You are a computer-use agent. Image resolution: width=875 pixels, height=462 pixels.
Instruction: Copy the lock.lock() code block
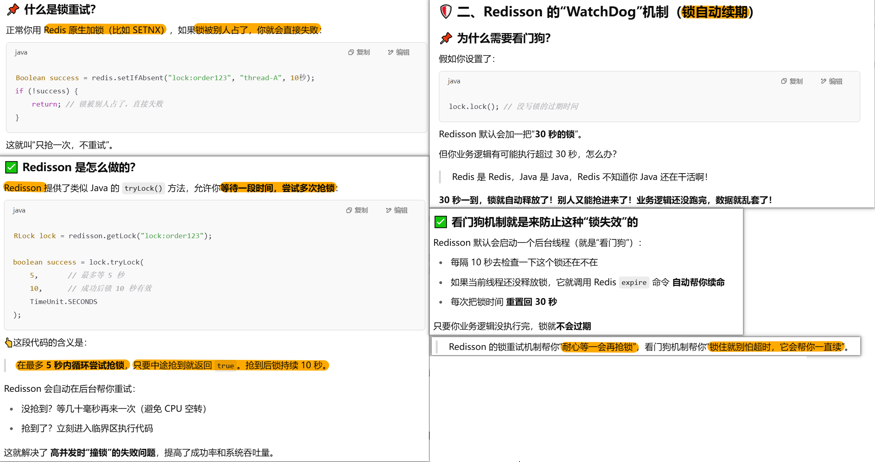tap(792, 81)
